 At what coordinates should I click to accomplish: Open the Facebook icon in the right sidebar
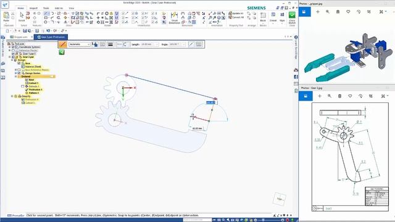296,76
